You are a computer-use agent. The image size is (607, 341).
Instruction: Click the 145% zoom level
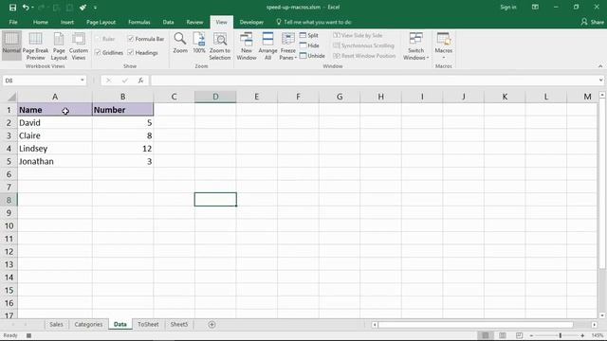pos(598,335)
